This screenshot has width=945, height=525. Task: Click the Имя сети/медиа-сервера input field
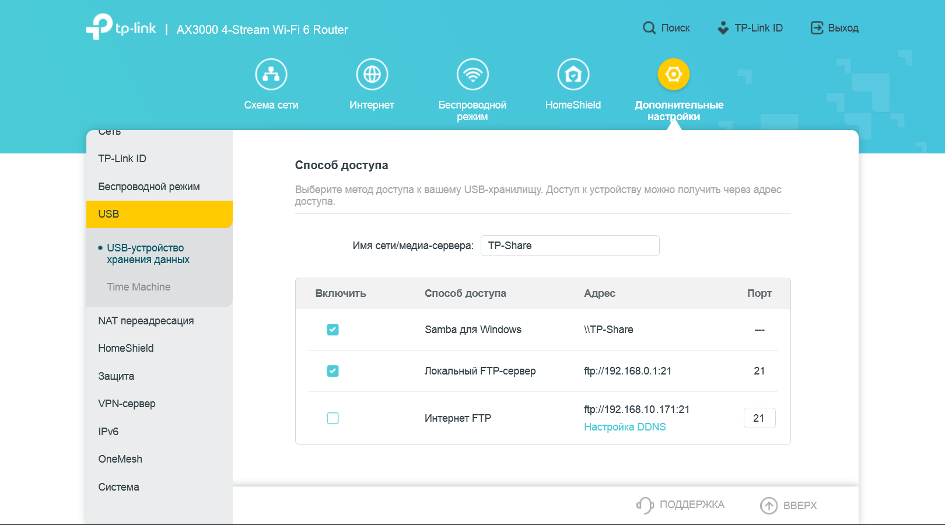(x=570, y=246)
